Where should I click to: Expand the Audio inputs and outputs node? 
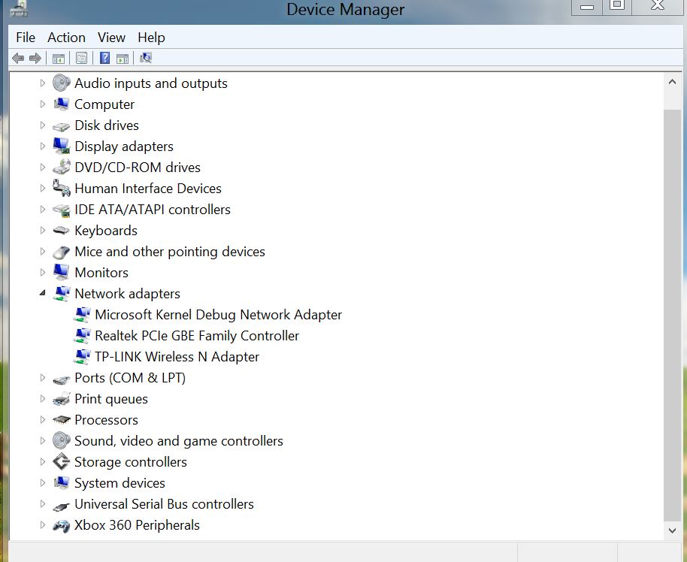point(43,83)
